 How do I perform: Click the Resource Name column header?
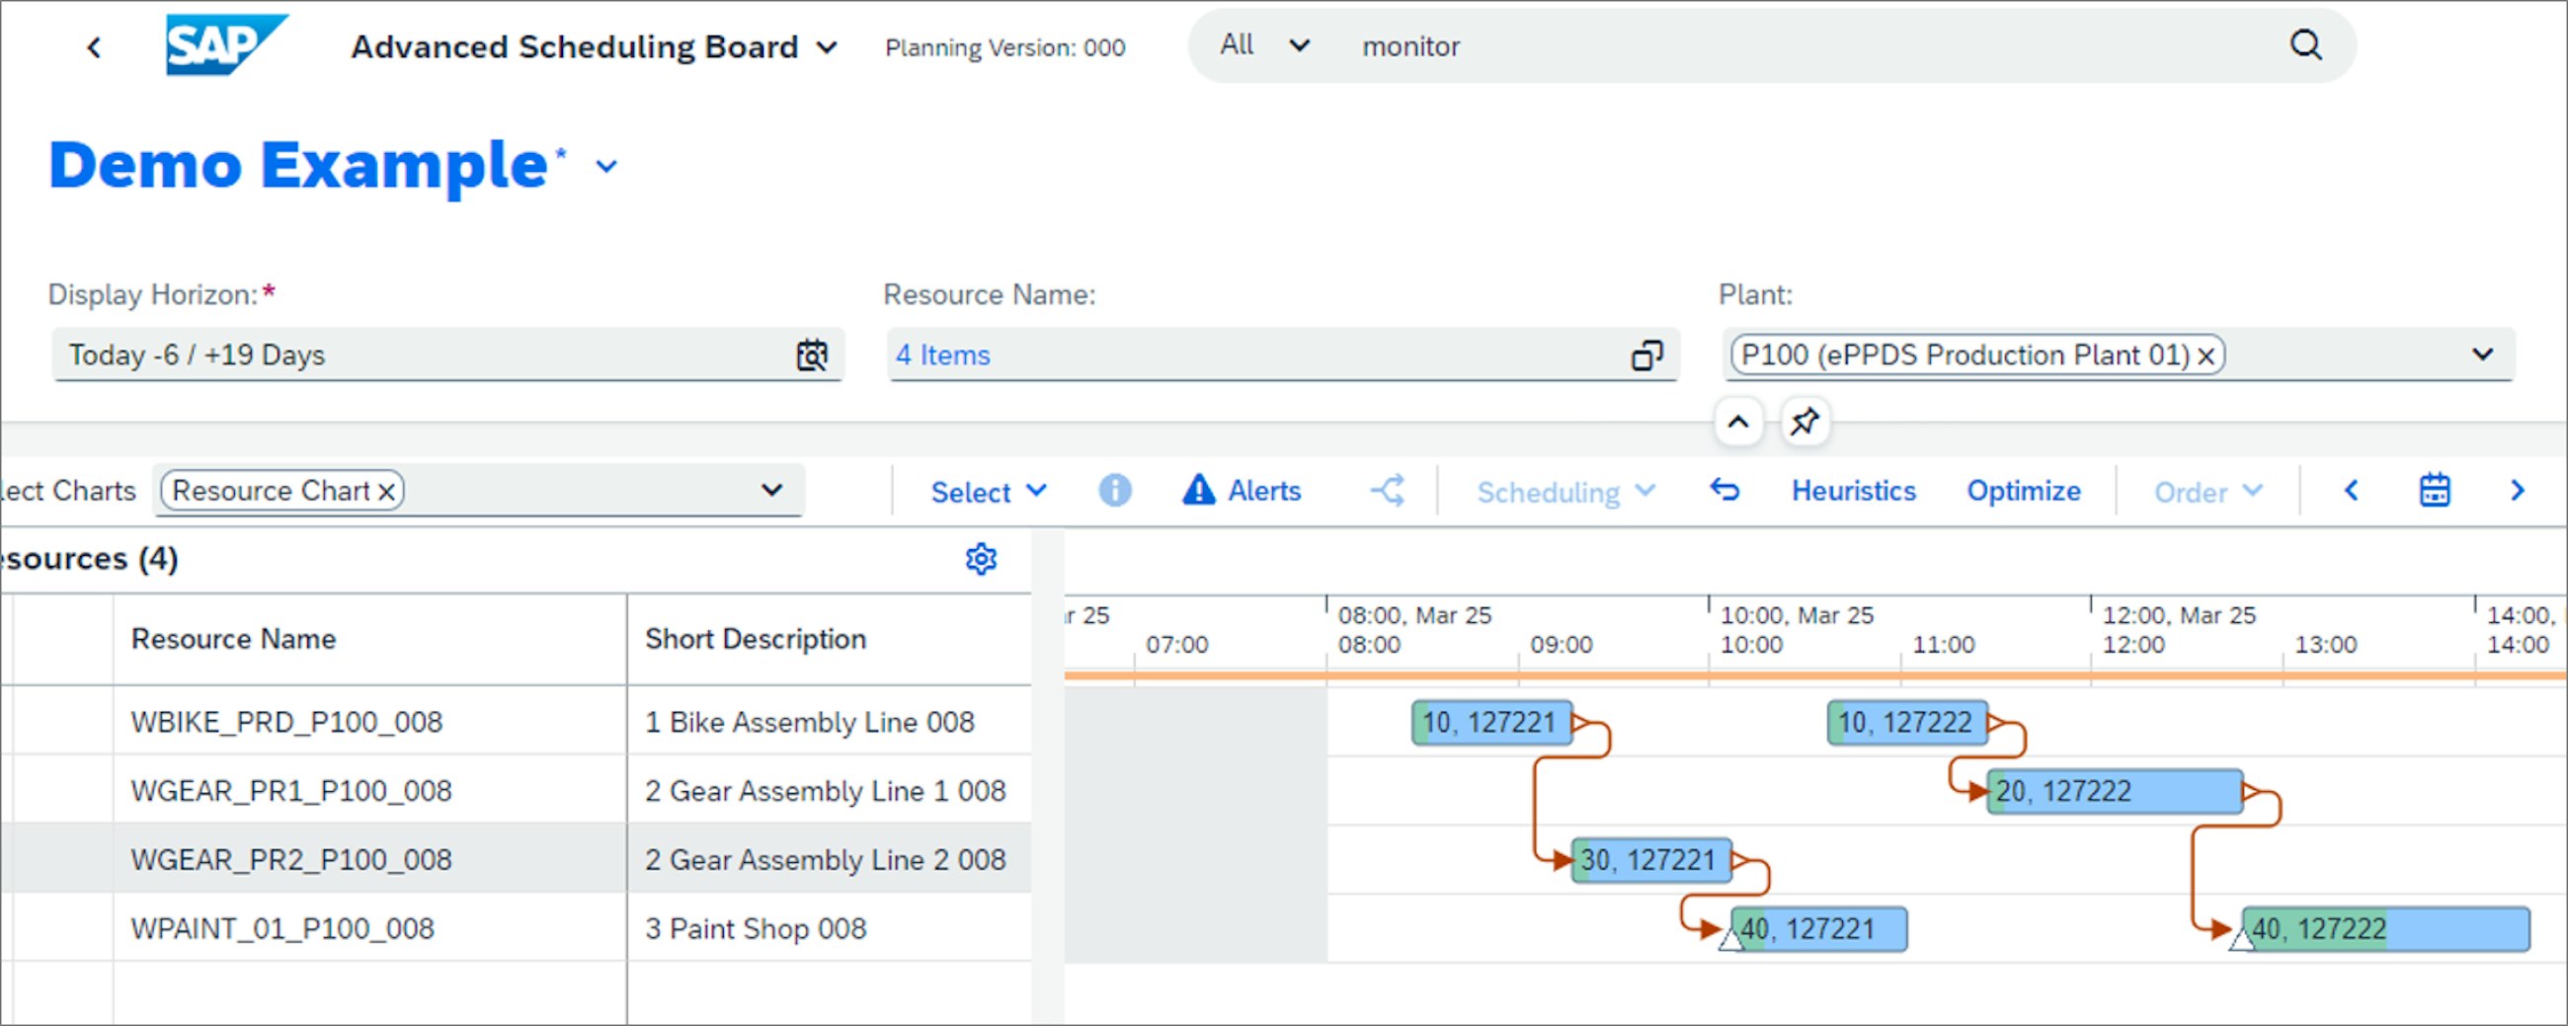pyautogui.click(x=370, y=638)
